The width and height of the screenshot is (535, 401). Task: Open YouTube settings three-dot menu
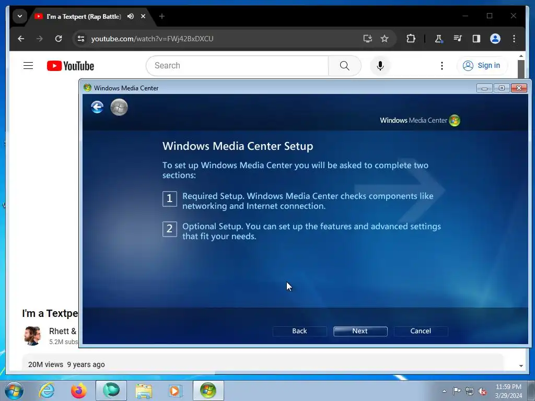coord(442,65)
